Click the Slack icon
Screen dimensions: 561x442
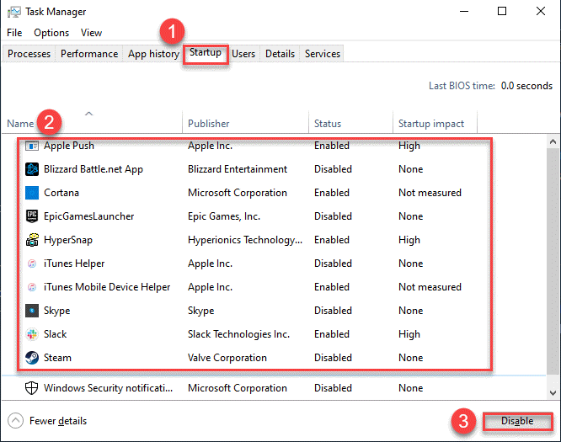coord(32,334)
